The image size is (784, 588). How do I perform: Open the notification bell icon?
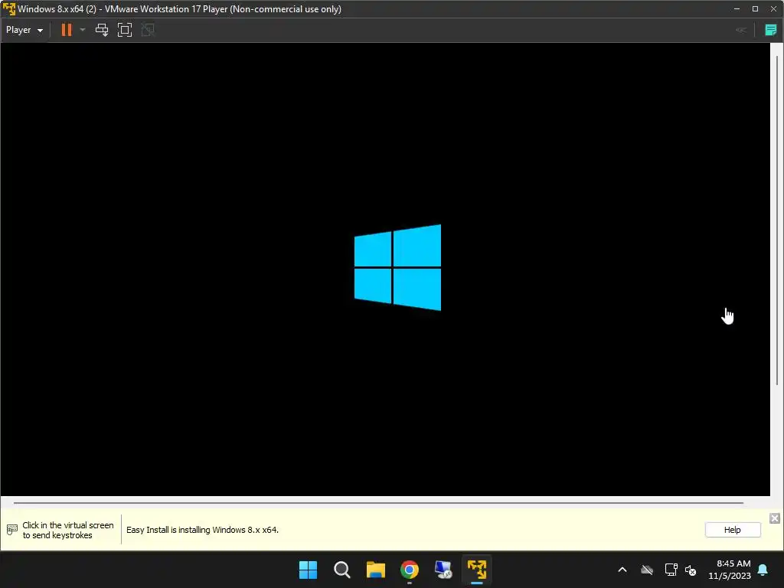[763, 570]
